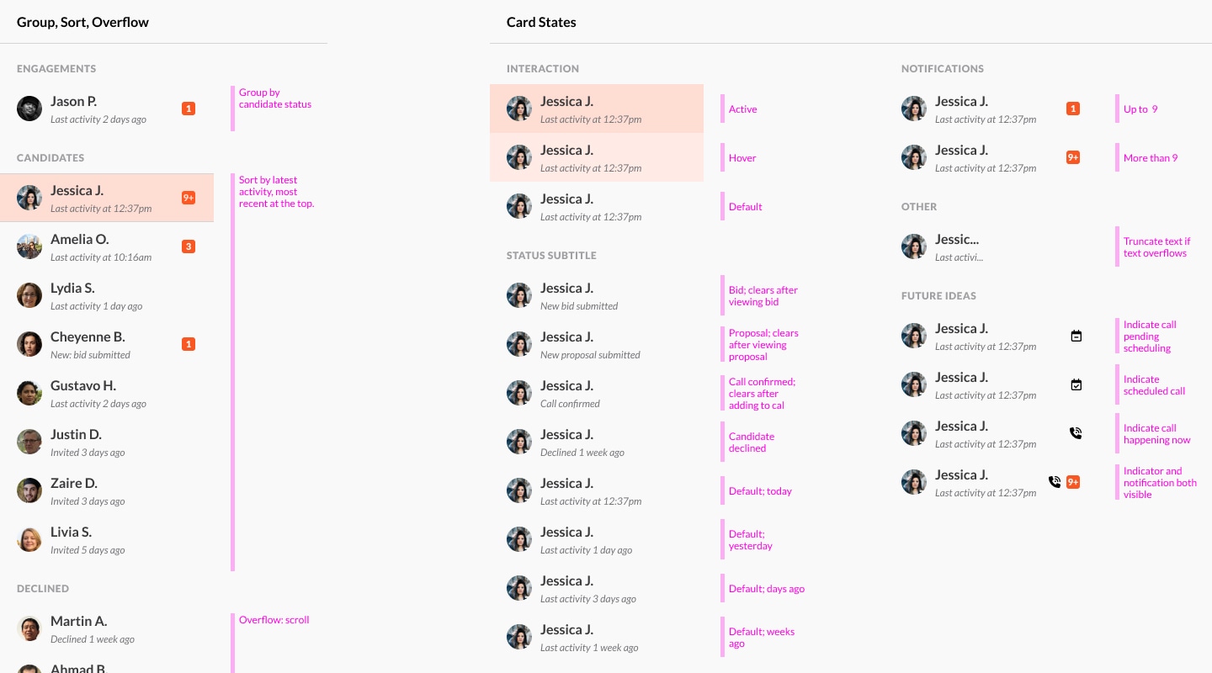Select Gustavo H.'s avatar photo
Screen dimensions: 1212x673
(x=29, y=393)
